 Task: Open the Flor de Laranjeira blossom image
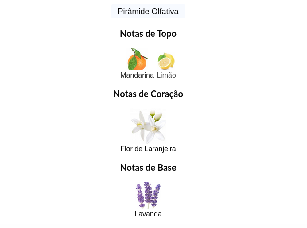coord(148,126)
